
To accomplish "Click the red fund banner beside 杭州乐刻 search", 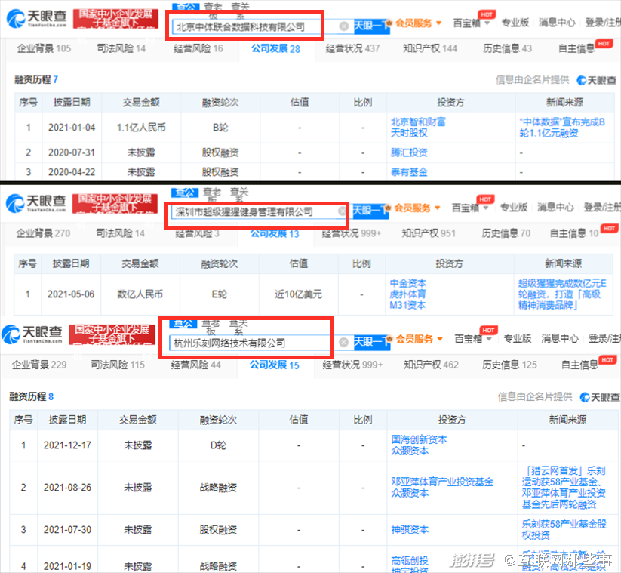I will point(112,334).
